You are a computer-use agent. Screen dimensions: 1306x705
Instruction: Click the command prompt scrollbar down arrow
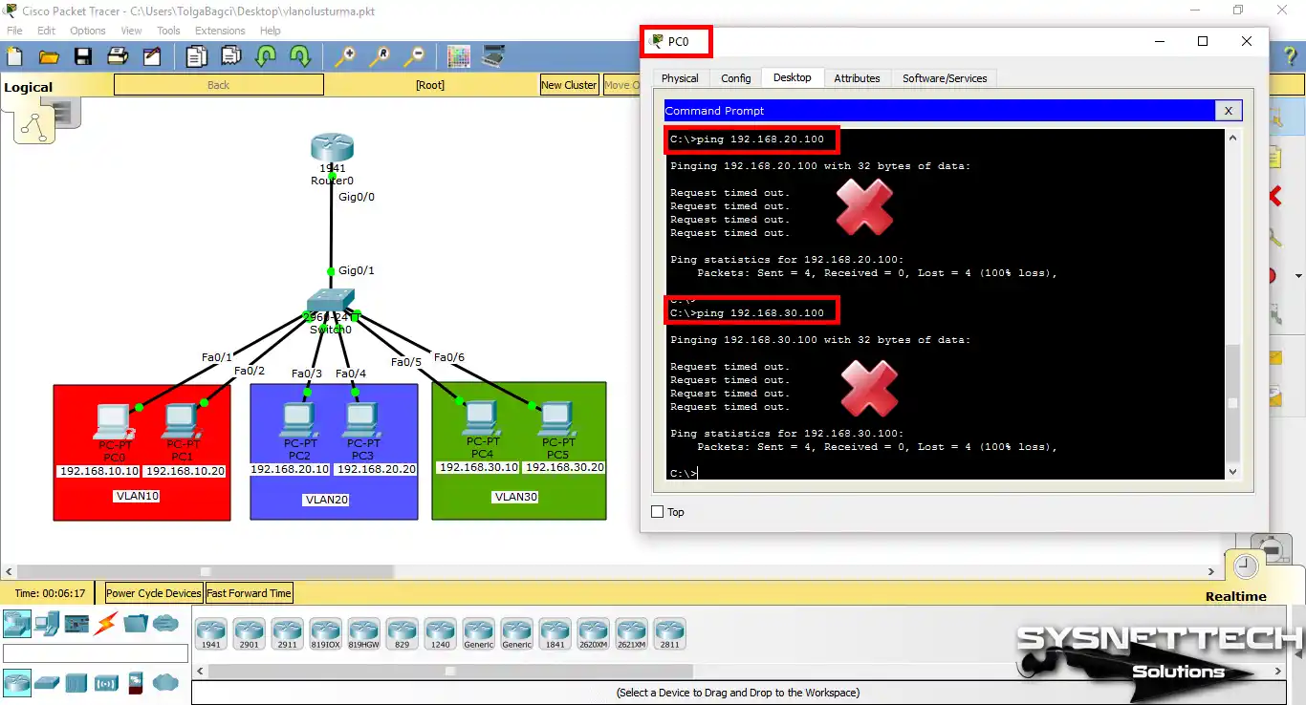1232,471
